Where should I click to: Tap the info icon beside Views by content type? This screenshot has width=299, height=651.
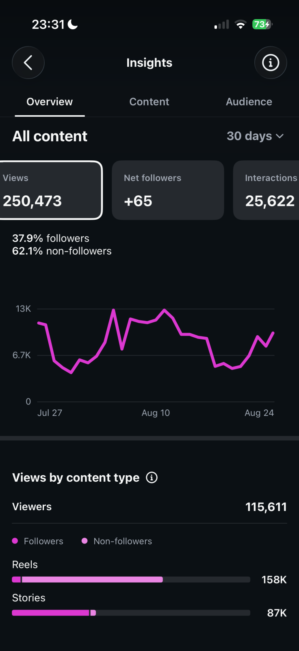[x=152, y=477]
